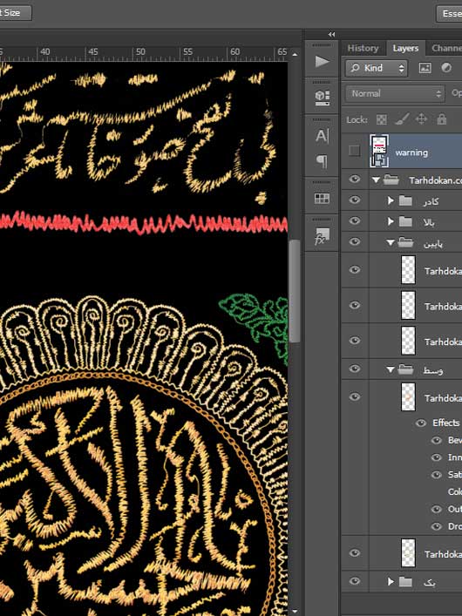Lock layer position with move icon
This screenshot has width=462, height=616.
pos(421,119)
